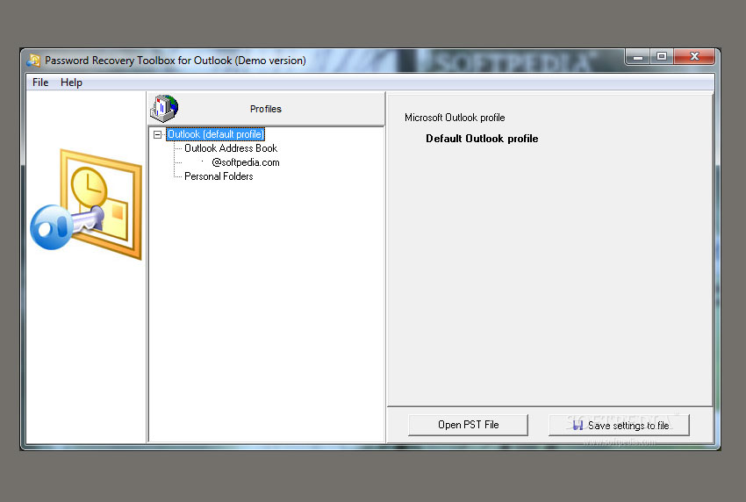This screenshot has height=502, width=746.
Task: Click the Outlook key logo image
Action: [x=87, y=204]
